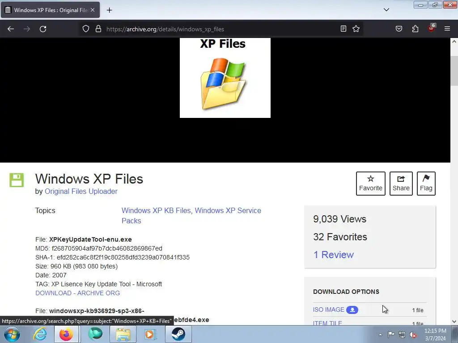This screenshot has width=458, height=343.
Task: Click the 9,039 Views text
Action: (x=340, y=219)
